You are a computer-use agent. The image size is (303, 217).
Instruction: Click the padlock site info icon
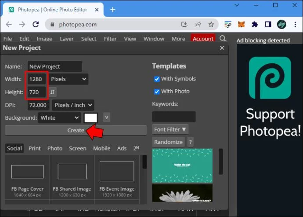tap(52, 24)
